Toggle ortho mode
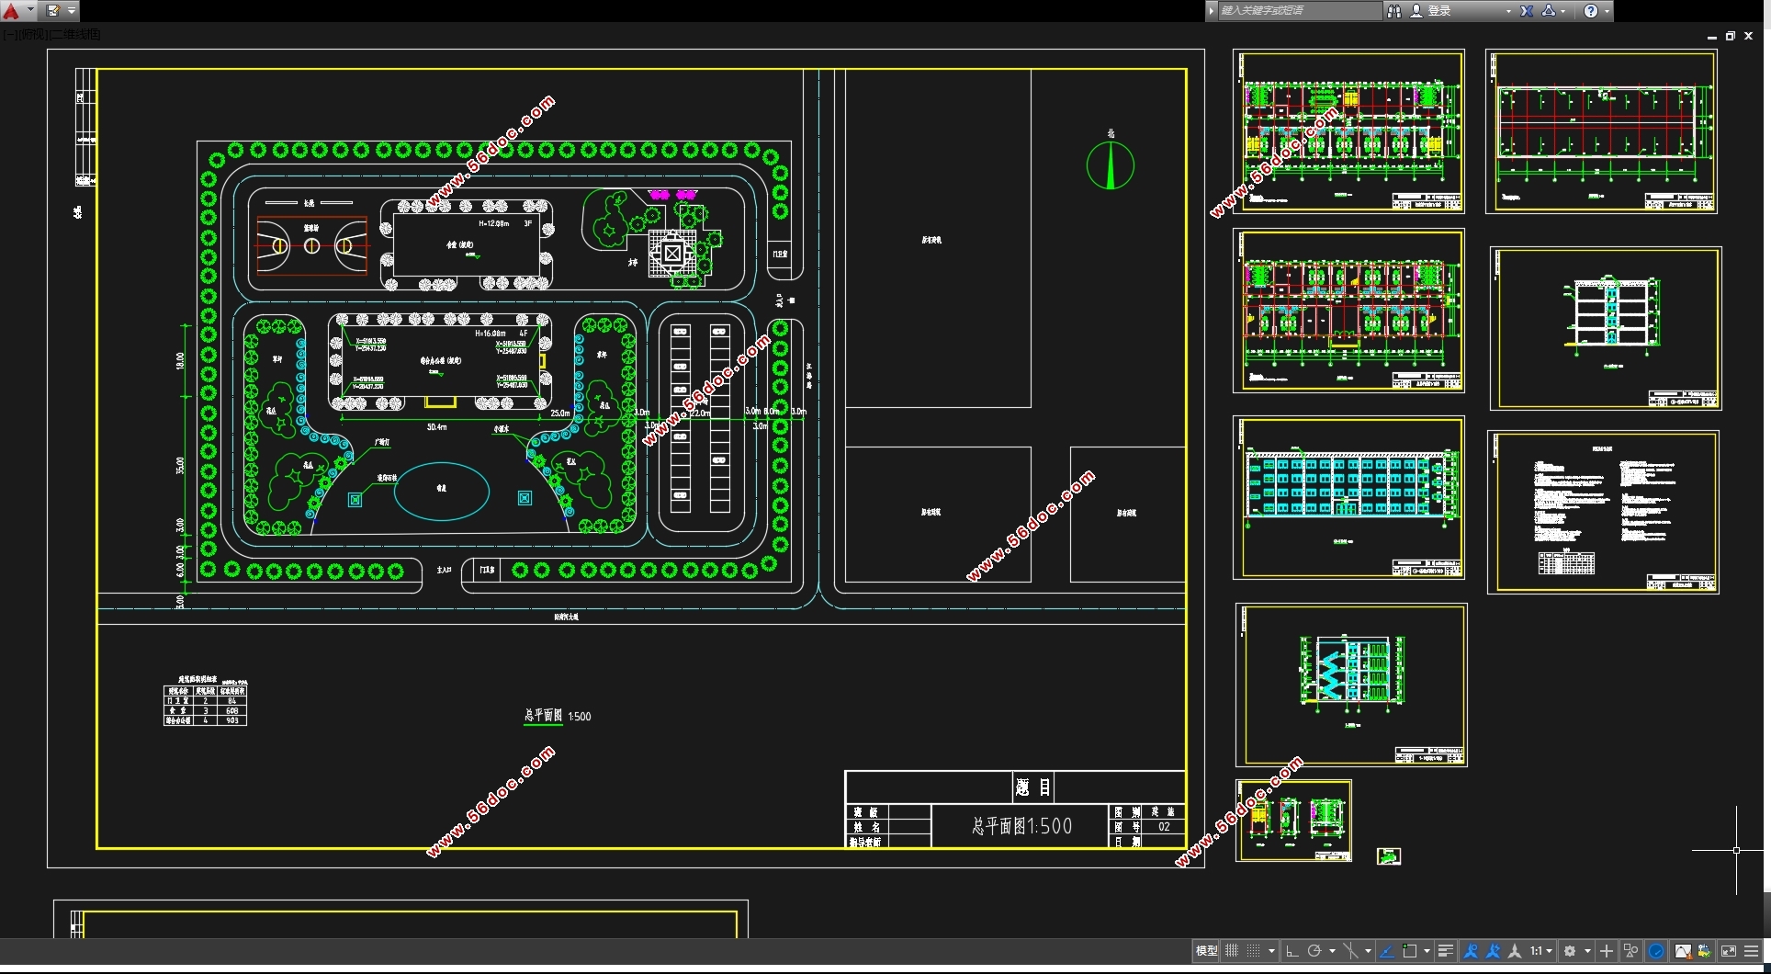This screenshot has width=1771, height=974. click(1292, 951)
